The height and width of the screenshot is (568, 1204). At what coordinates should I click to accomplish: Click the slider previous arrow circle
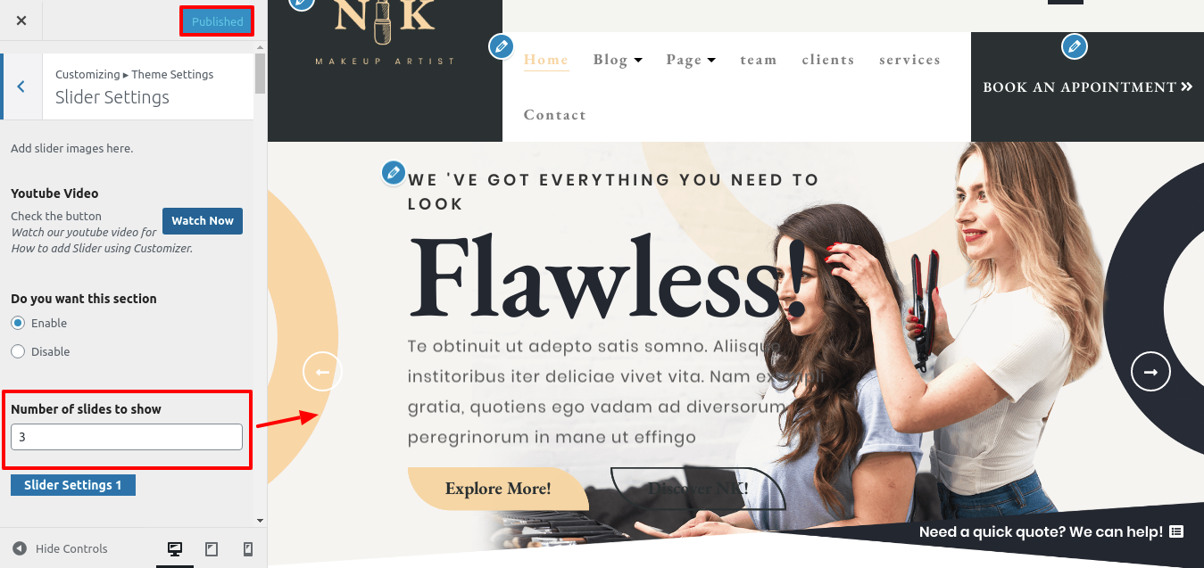click(323, 372)
